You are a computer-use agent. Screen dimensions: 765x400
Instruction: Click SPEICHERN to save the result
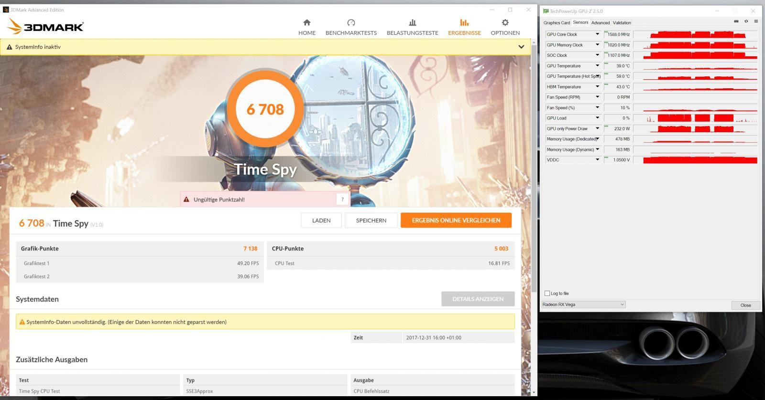pos(371,220)
